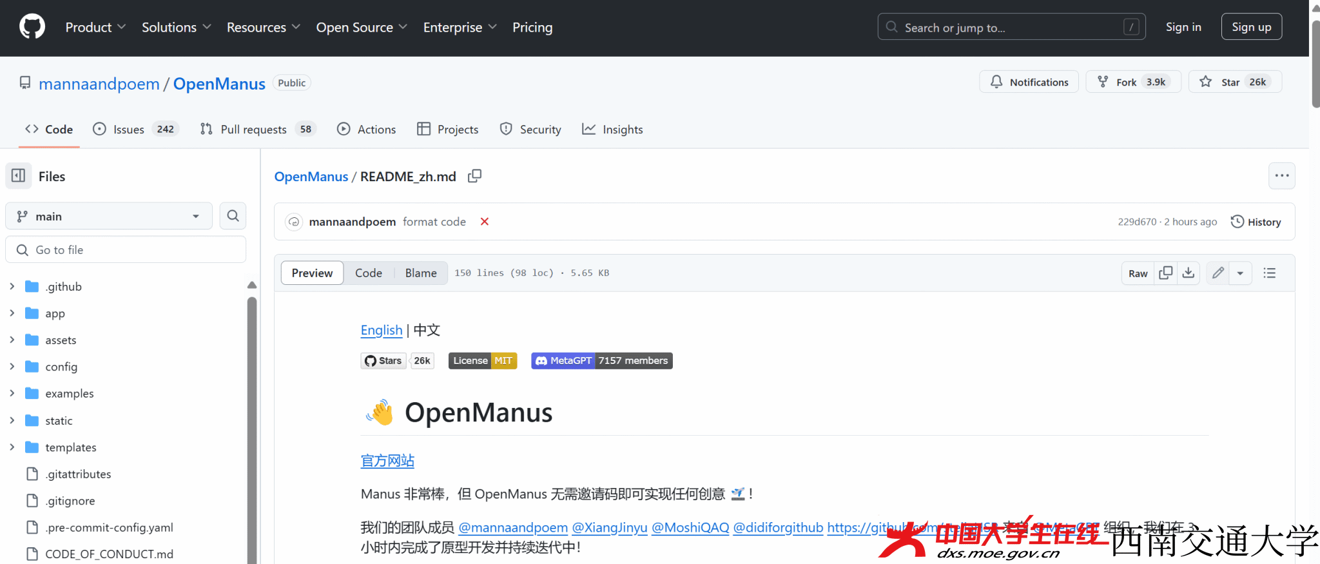Click the Sign up button

pos(1250,27)
